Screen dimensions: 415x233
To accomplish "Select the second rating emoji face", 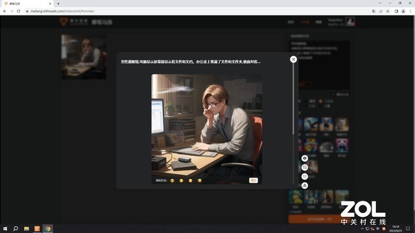I will tap(182, 181).
